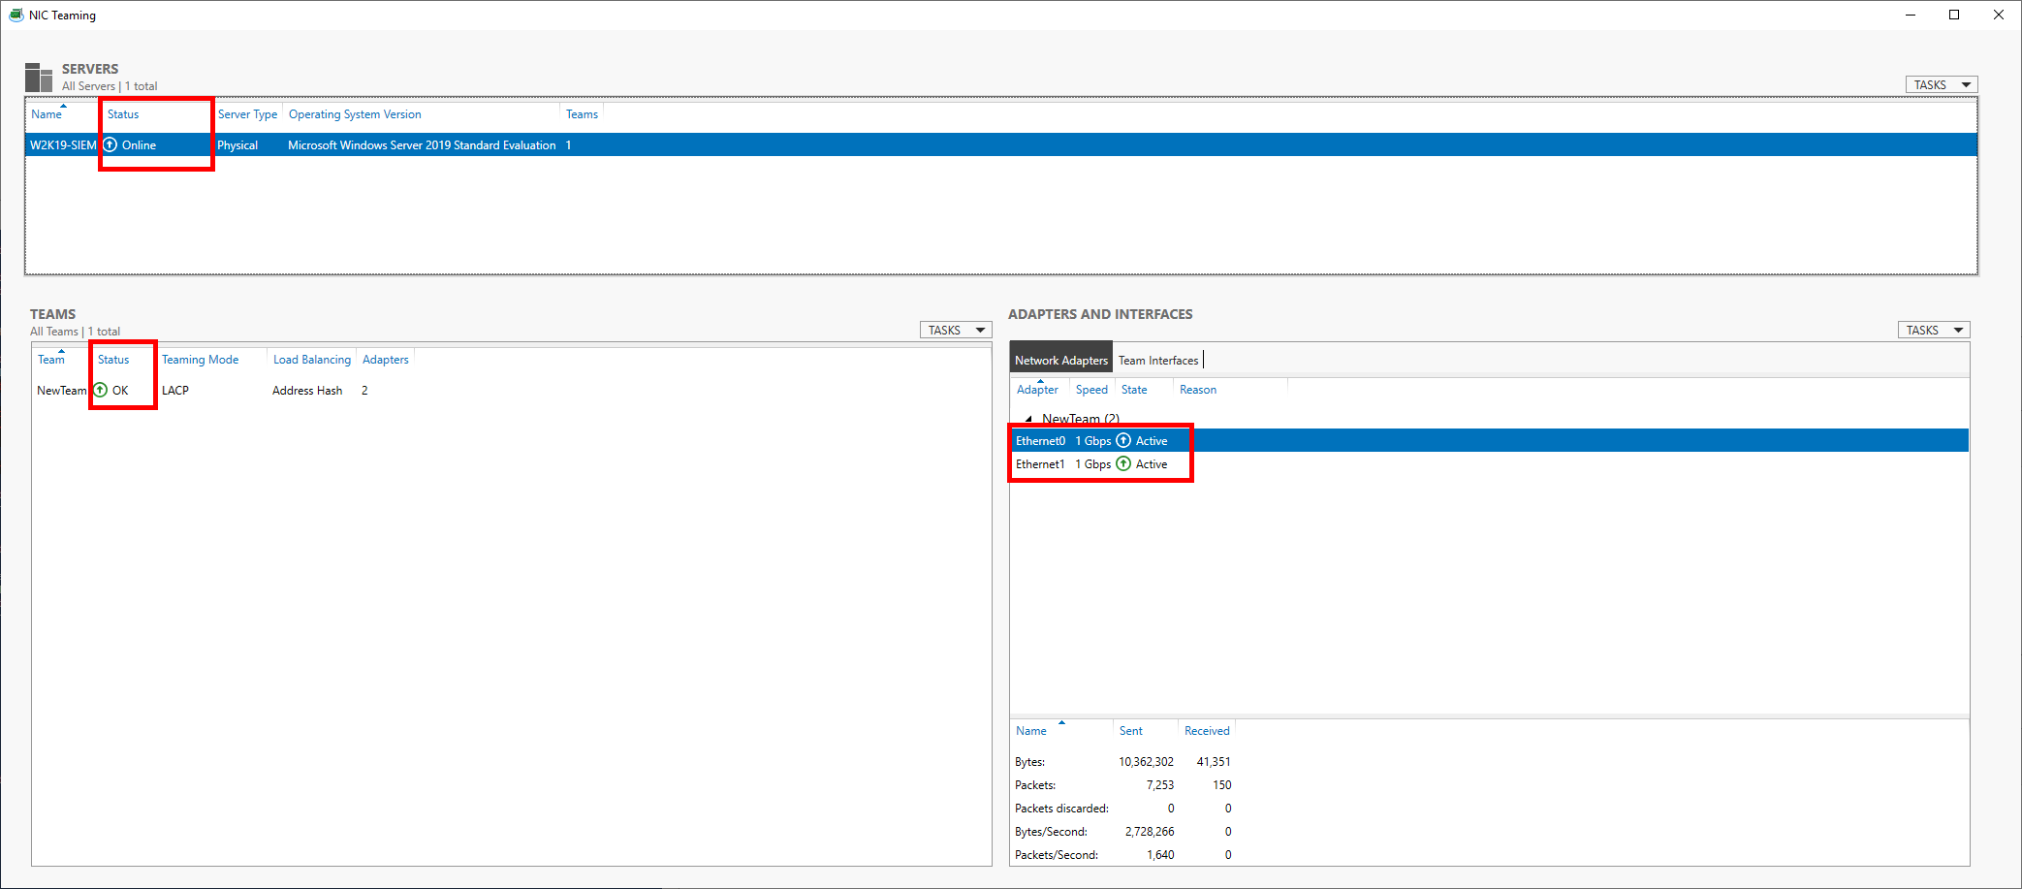The height and width of the screenshot is (889, 2022).
Task: Click the Active status icon next to Ethernet0
Action: (x=1123, y=440)
